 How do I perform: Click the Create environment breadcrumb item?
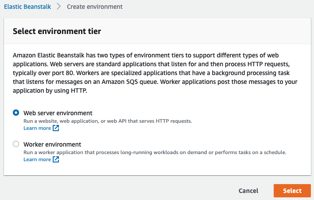click(x=95, y=7)
